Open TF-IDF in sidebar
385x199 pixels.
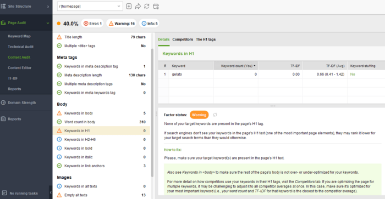point(13,78)
